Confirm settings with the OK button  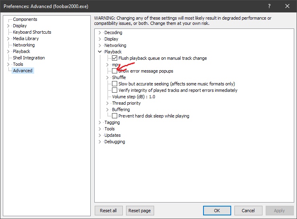(217, 211)
